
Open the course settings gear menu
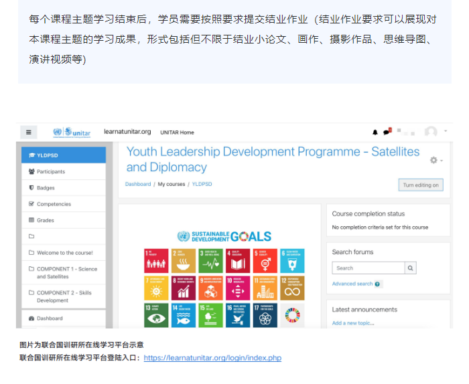tap(436, 161)
